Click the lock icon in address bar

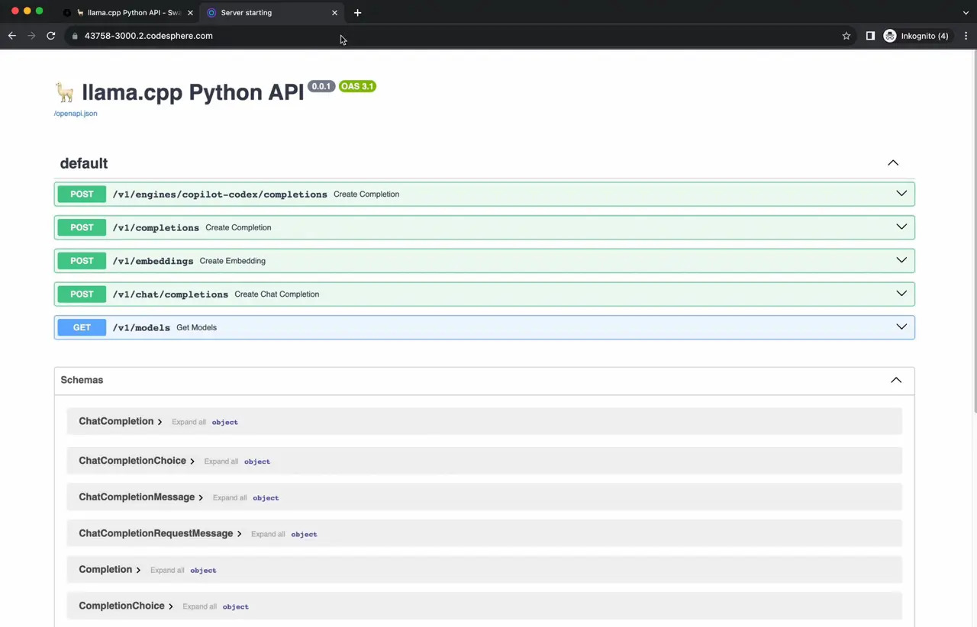click(x=75, y=36)
